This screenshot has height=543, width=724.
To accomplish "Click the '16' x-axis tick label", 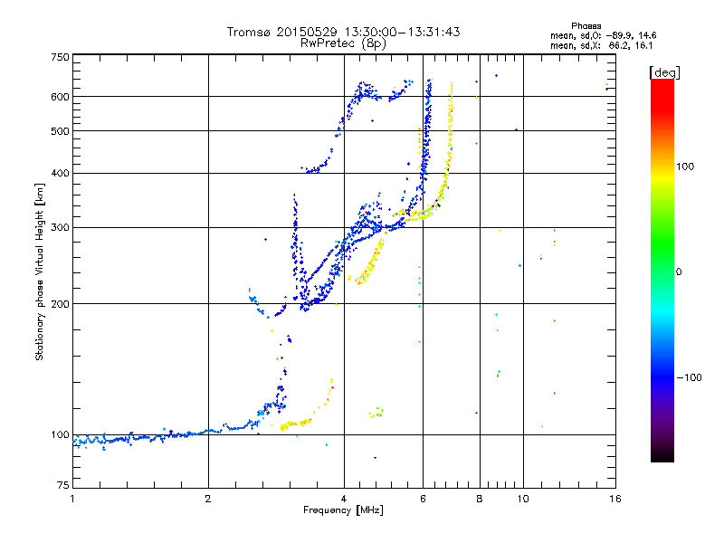I will [615, 499].
